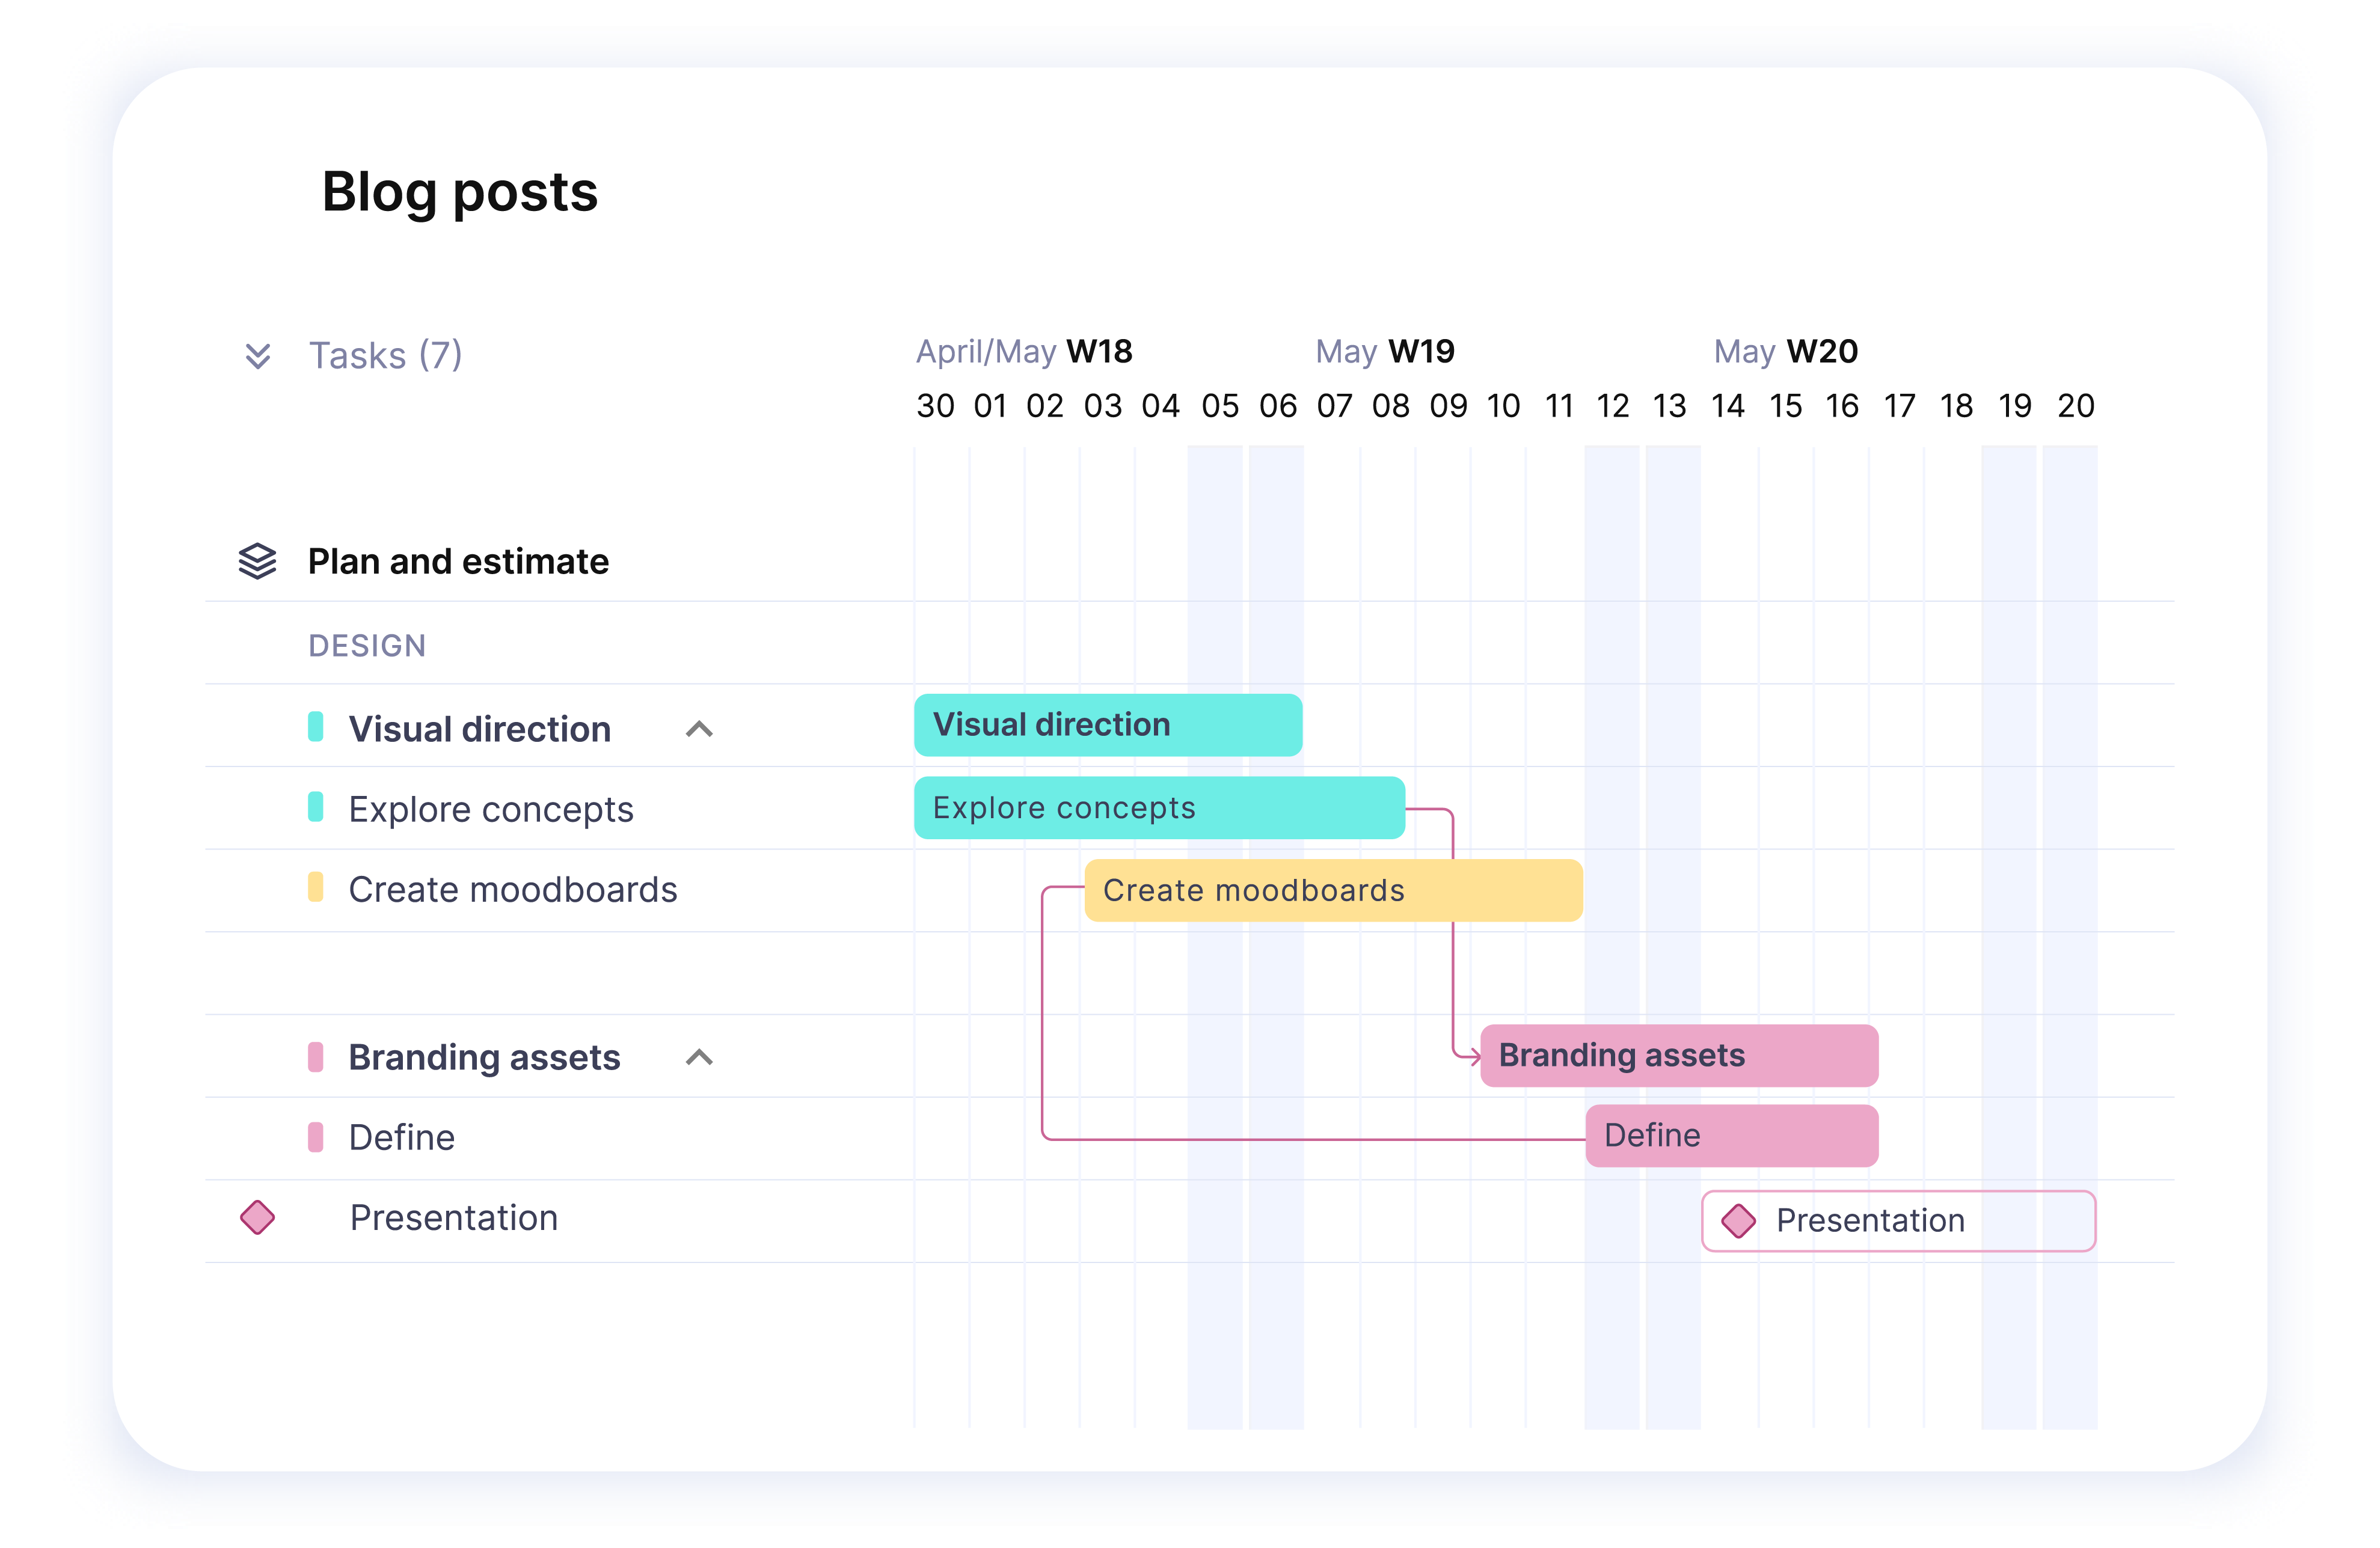
Task: Click teal color tag beside Explore concepts
Action: point(316,807)
